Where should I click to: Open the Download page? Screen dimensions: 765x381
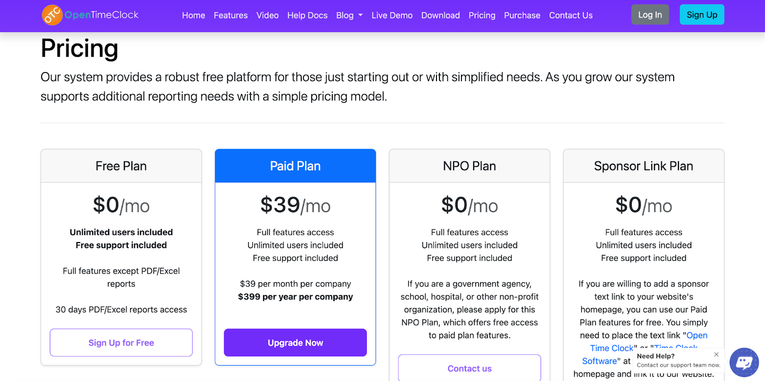click(440, 15)
